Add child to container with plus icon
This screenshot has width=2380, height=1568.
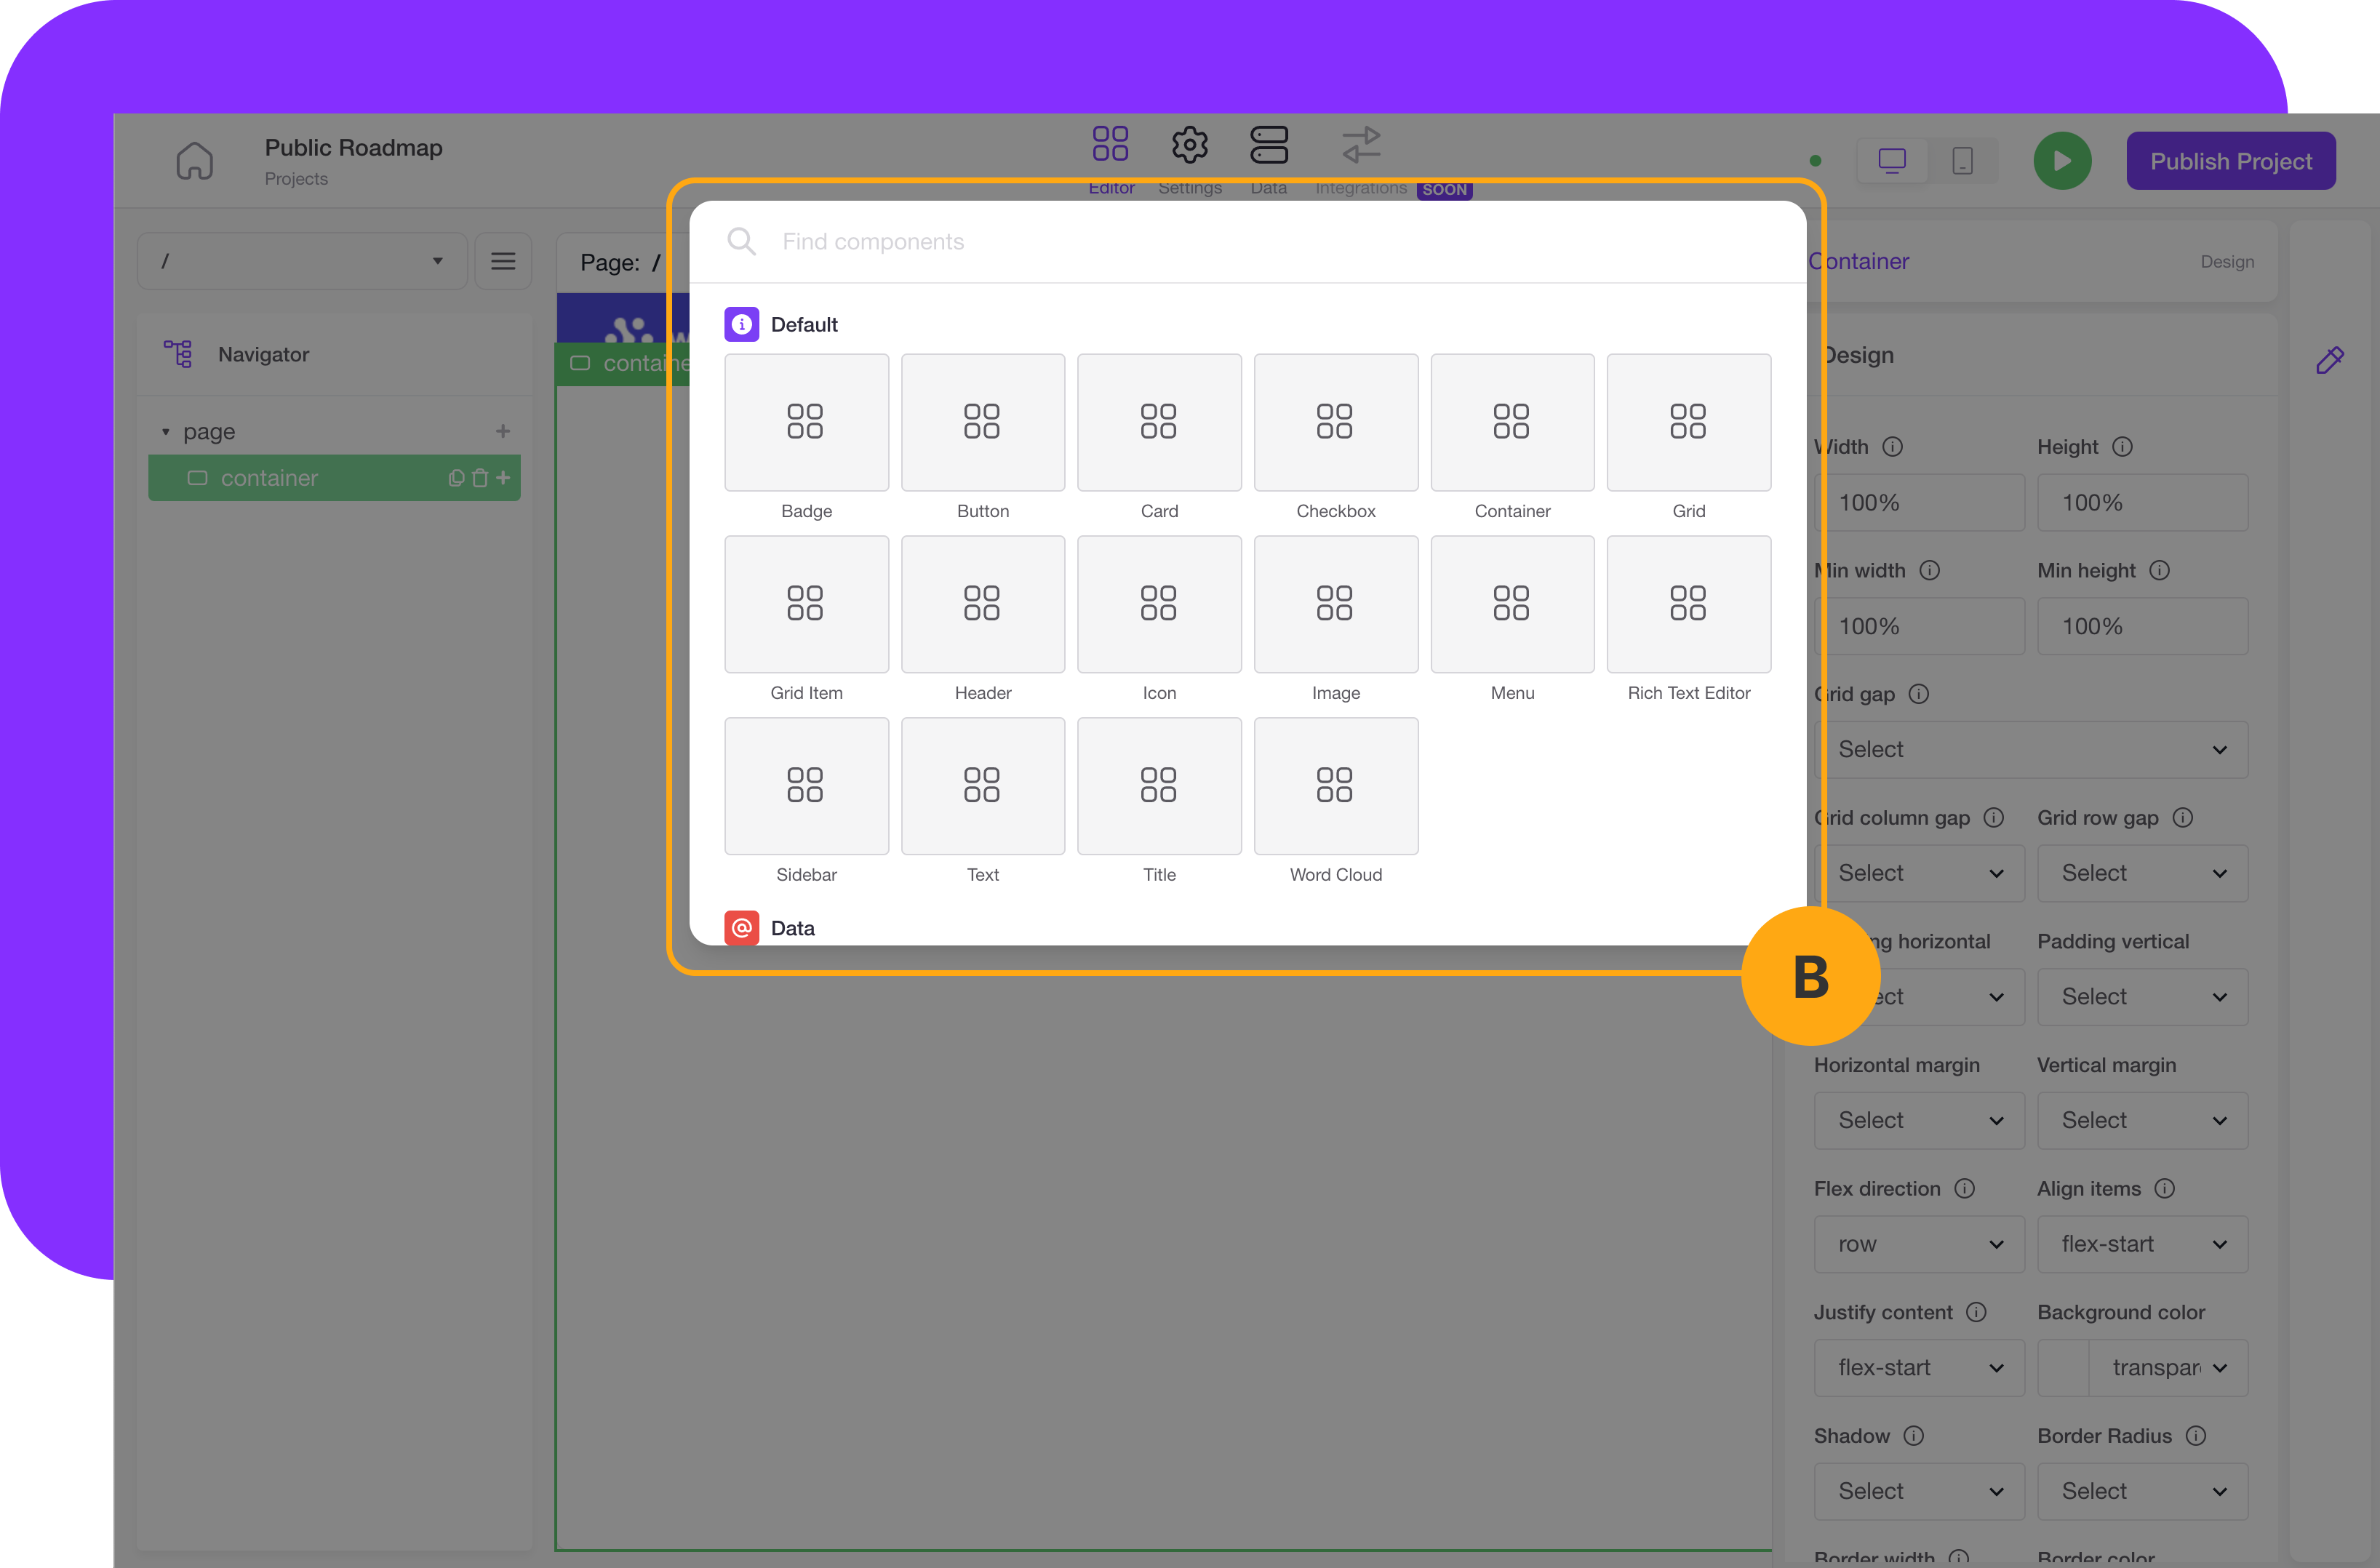point(503,478)
